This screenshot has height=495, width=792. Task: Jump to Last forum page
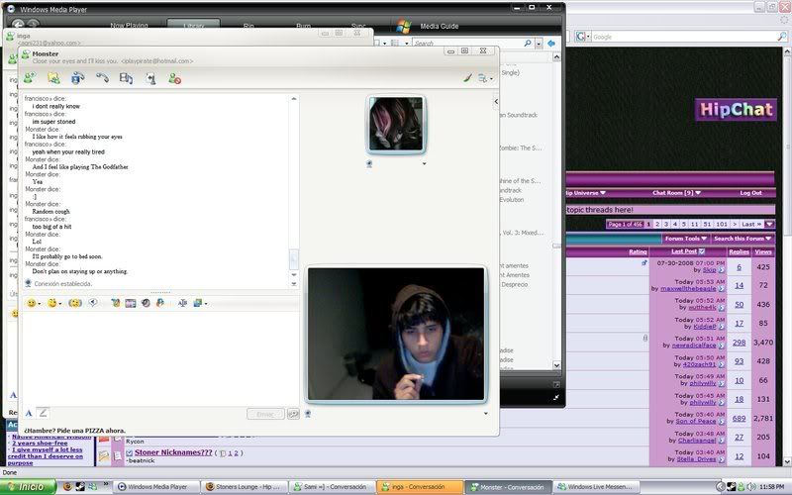point(751,224)
